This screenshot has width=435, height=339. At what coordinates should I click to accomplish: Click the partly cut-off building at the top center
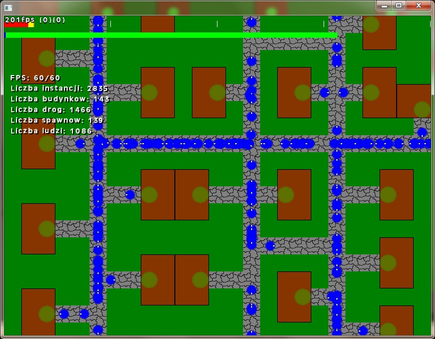pyautogui.click(x=158, y=24)
